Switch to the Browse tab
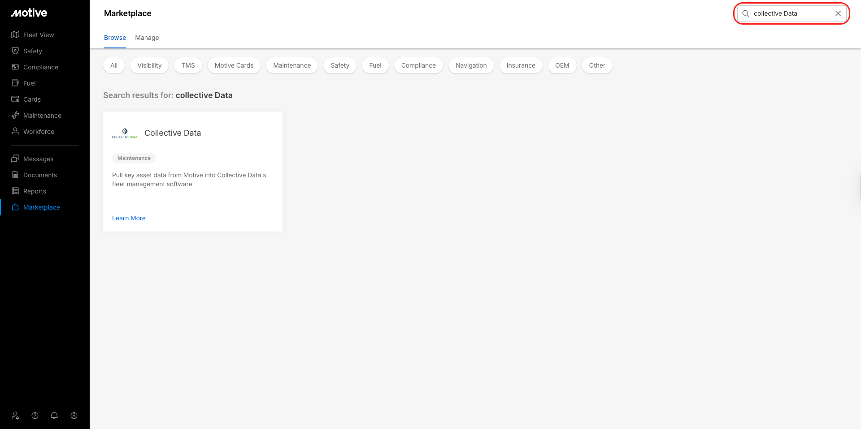Image resolution: width=861 pixels, height=429 pixels. [115, 38]
